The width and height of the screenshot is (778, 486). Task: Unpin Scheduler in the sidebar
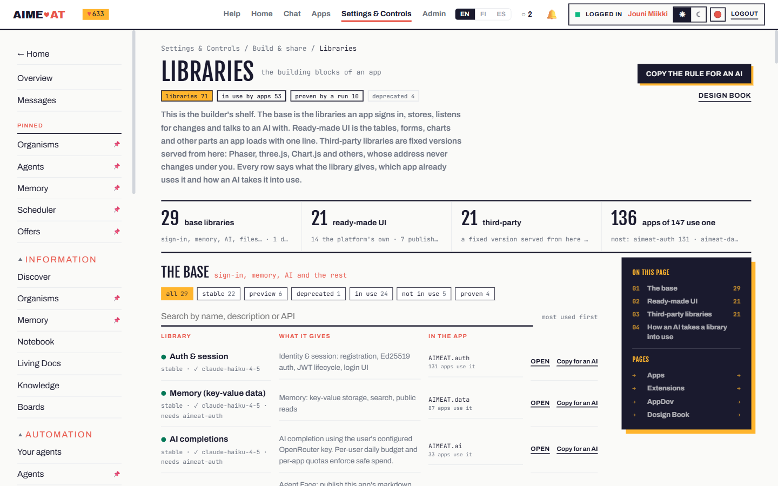117,210
